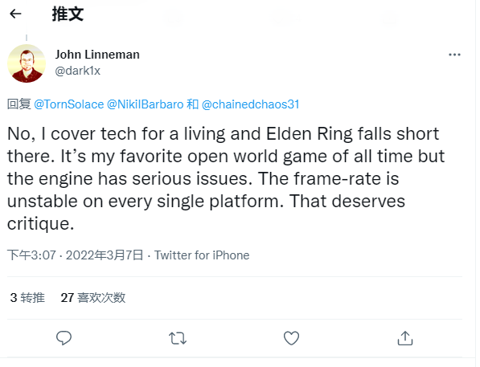View the 3 转推 retweets list
The image size is (480, 367).
click(x=27, y=298)
